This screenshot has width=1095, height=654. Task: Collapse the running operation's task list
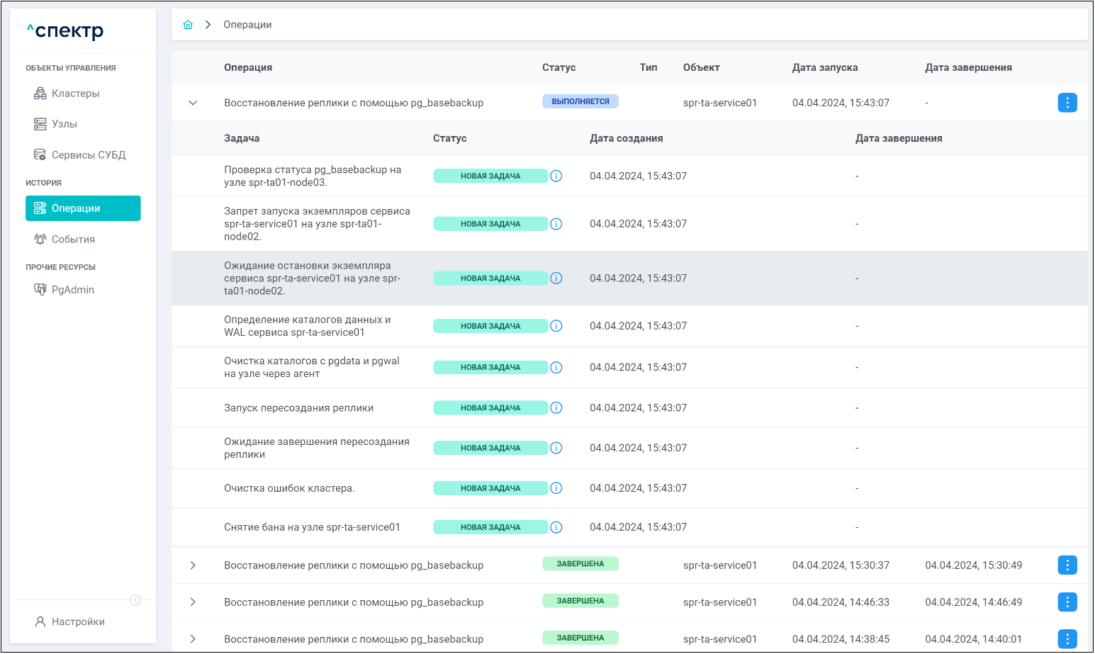click(x=193, y=103)
